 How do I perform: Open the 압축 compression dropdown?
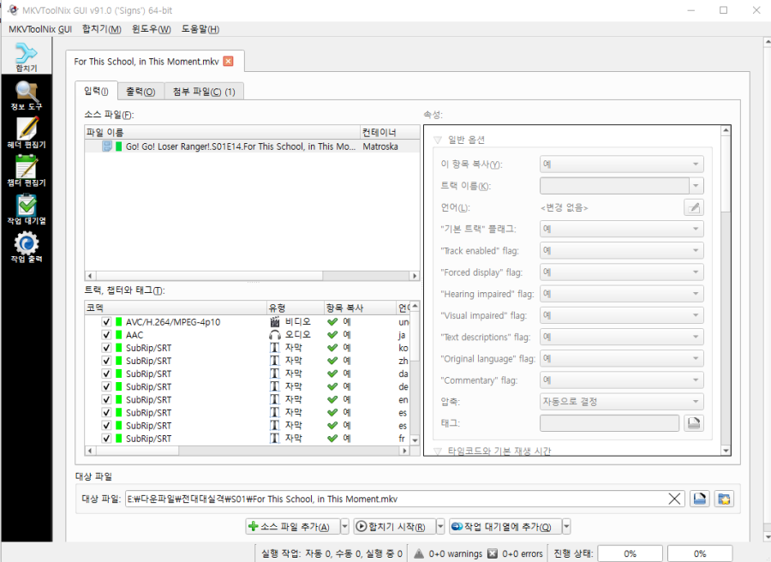pyautogui.click(x=622, y=402)
